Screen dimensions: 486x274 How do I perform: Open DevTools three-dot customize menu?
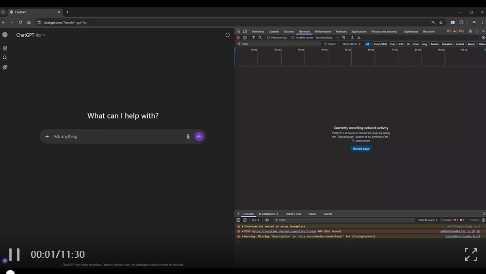tap(477, 31)
